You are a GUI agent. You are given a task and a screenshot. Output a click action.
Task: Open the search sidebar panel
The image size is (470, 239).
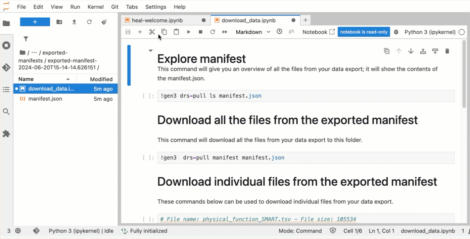(x=6, y=112)
